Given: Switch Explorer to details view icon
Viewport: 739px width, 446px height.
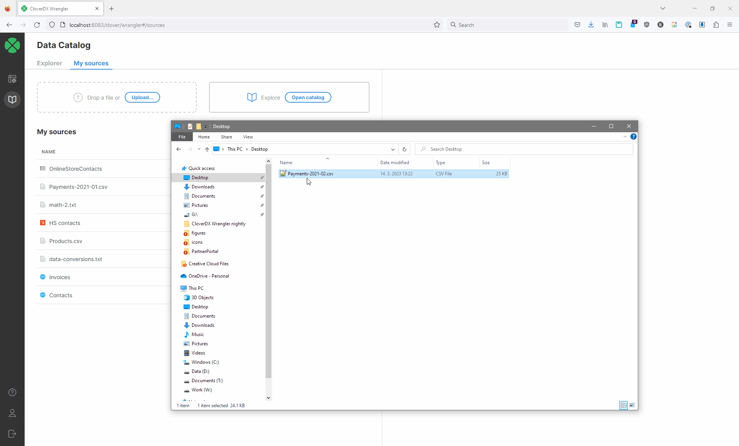Looking at the screenshot, I should pyautogui.click(x=624, y=405).
